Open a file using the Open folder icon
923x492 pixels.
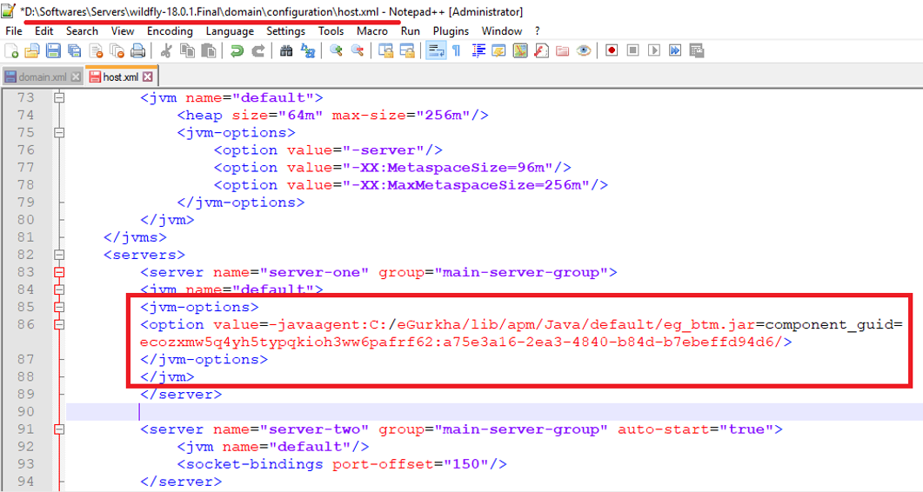[32, 50]
